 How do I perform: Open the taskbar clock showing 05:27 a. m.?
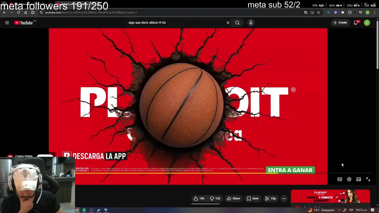362,210
